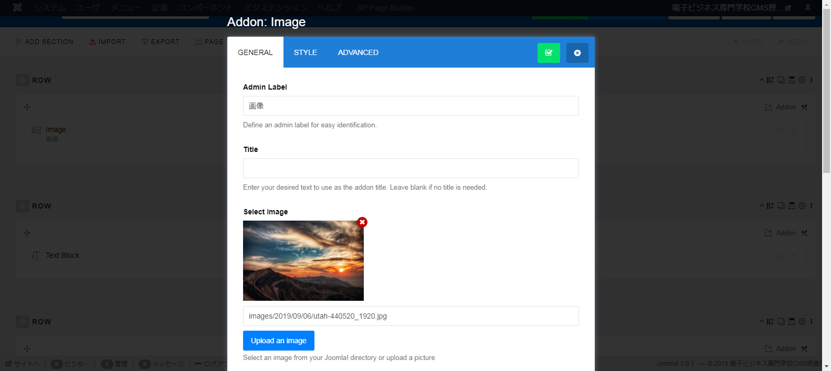Click the column move handle above Text Block

pyautogui.click(x=27, y=233)
